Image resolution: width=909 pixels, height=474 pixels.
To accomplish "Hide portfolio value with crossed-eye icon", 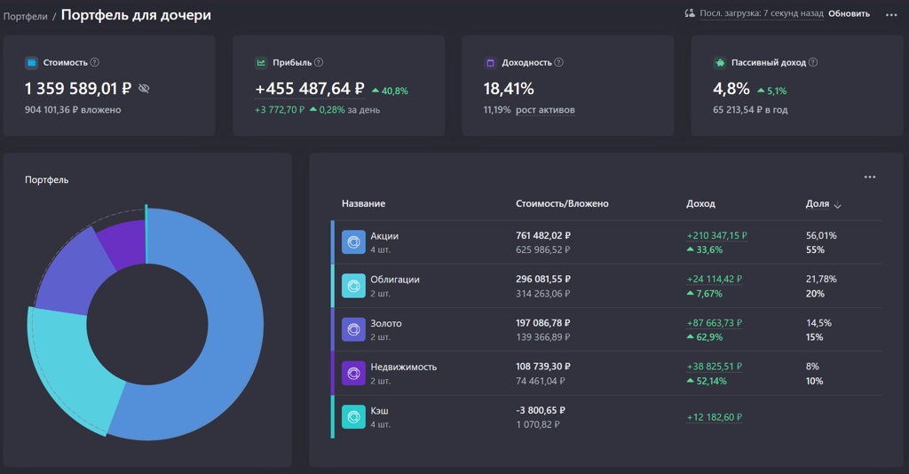I will coord(144,89).
